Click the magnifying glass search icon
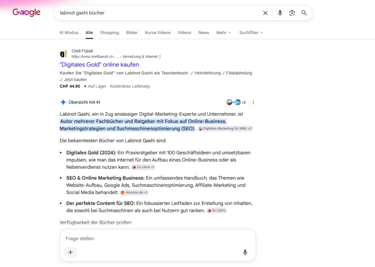Viewport: 375px width, 267px height. (x=304, y=13)
